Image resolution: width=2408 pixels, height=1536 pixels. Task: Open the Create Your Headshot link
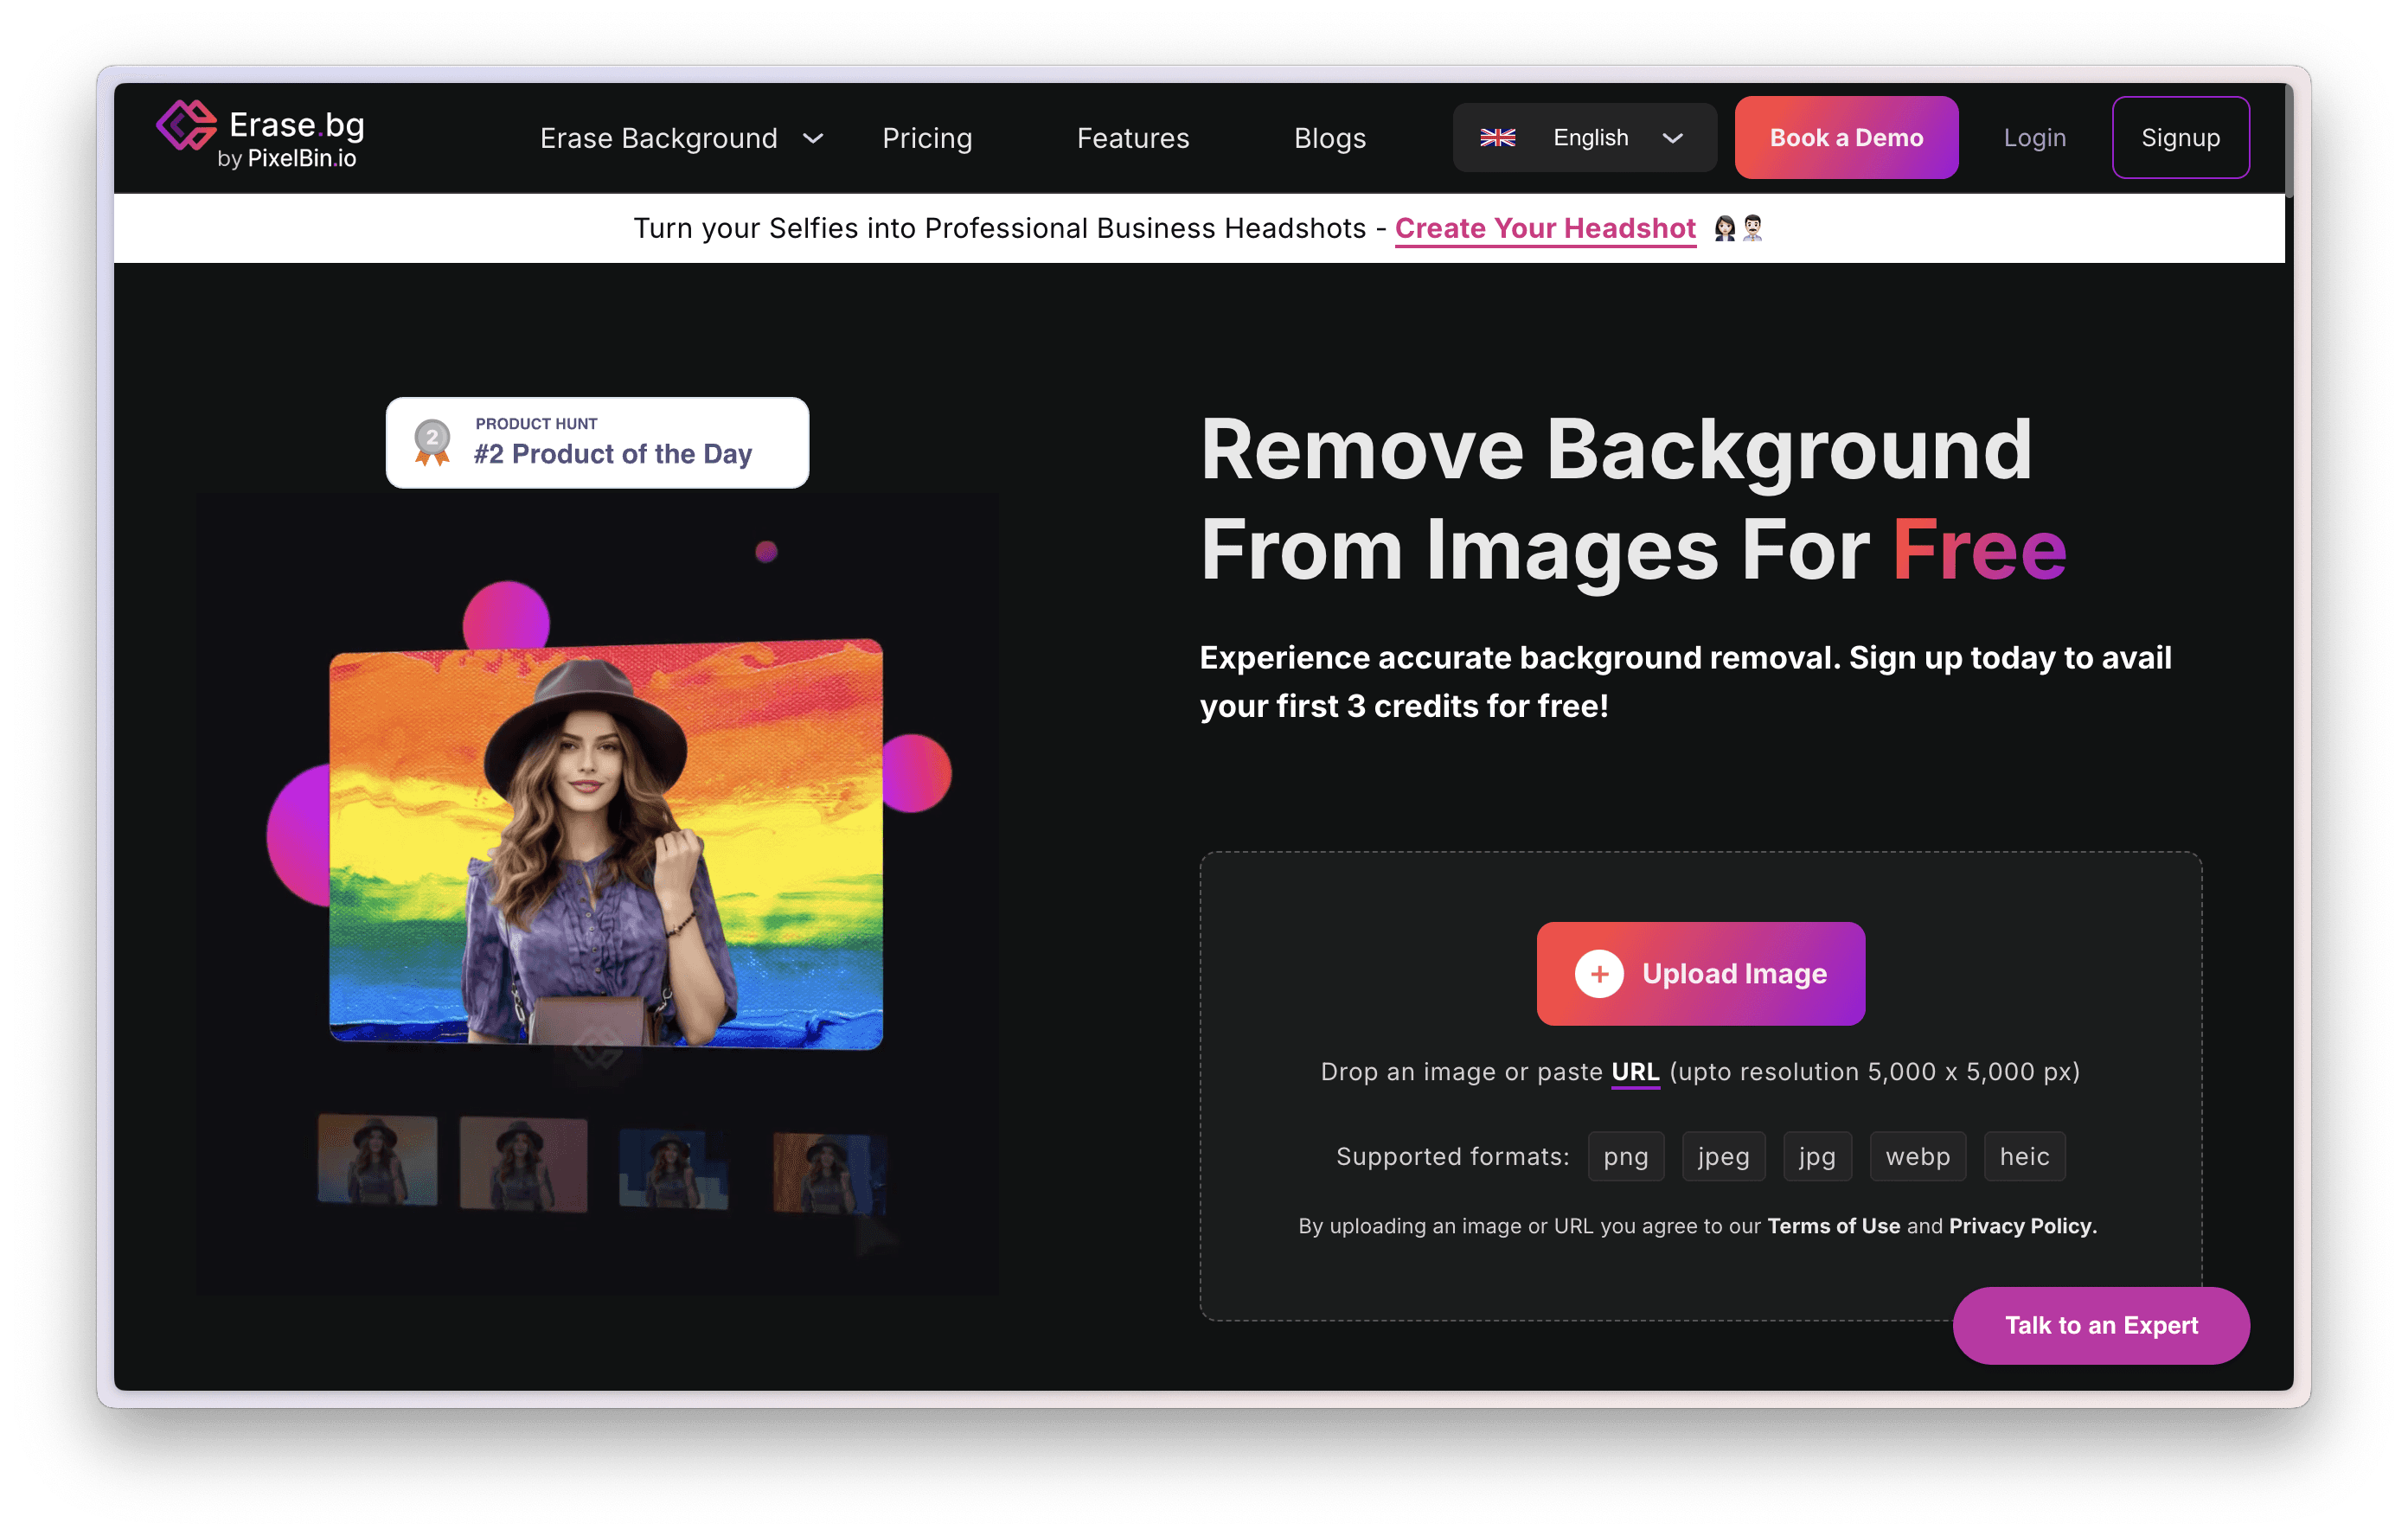click(1544, 228)
